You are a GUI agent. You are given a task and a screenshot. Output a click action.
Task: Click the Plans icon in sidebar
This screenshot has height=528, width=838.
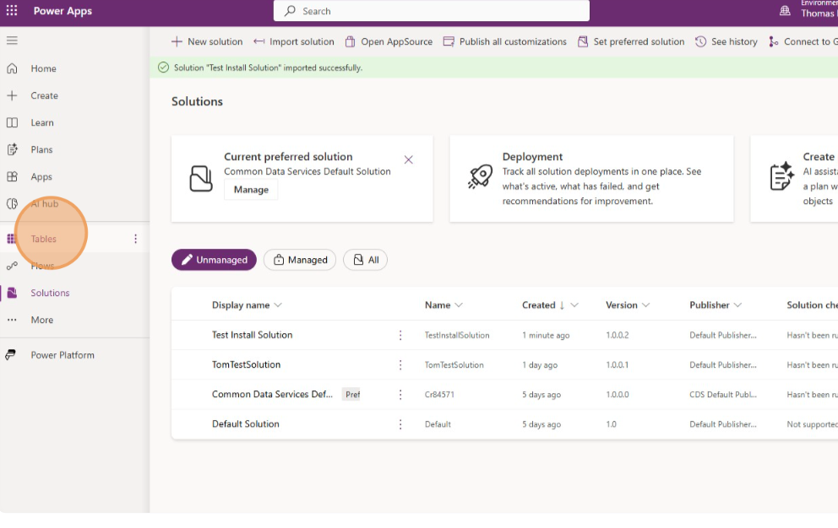12,149
